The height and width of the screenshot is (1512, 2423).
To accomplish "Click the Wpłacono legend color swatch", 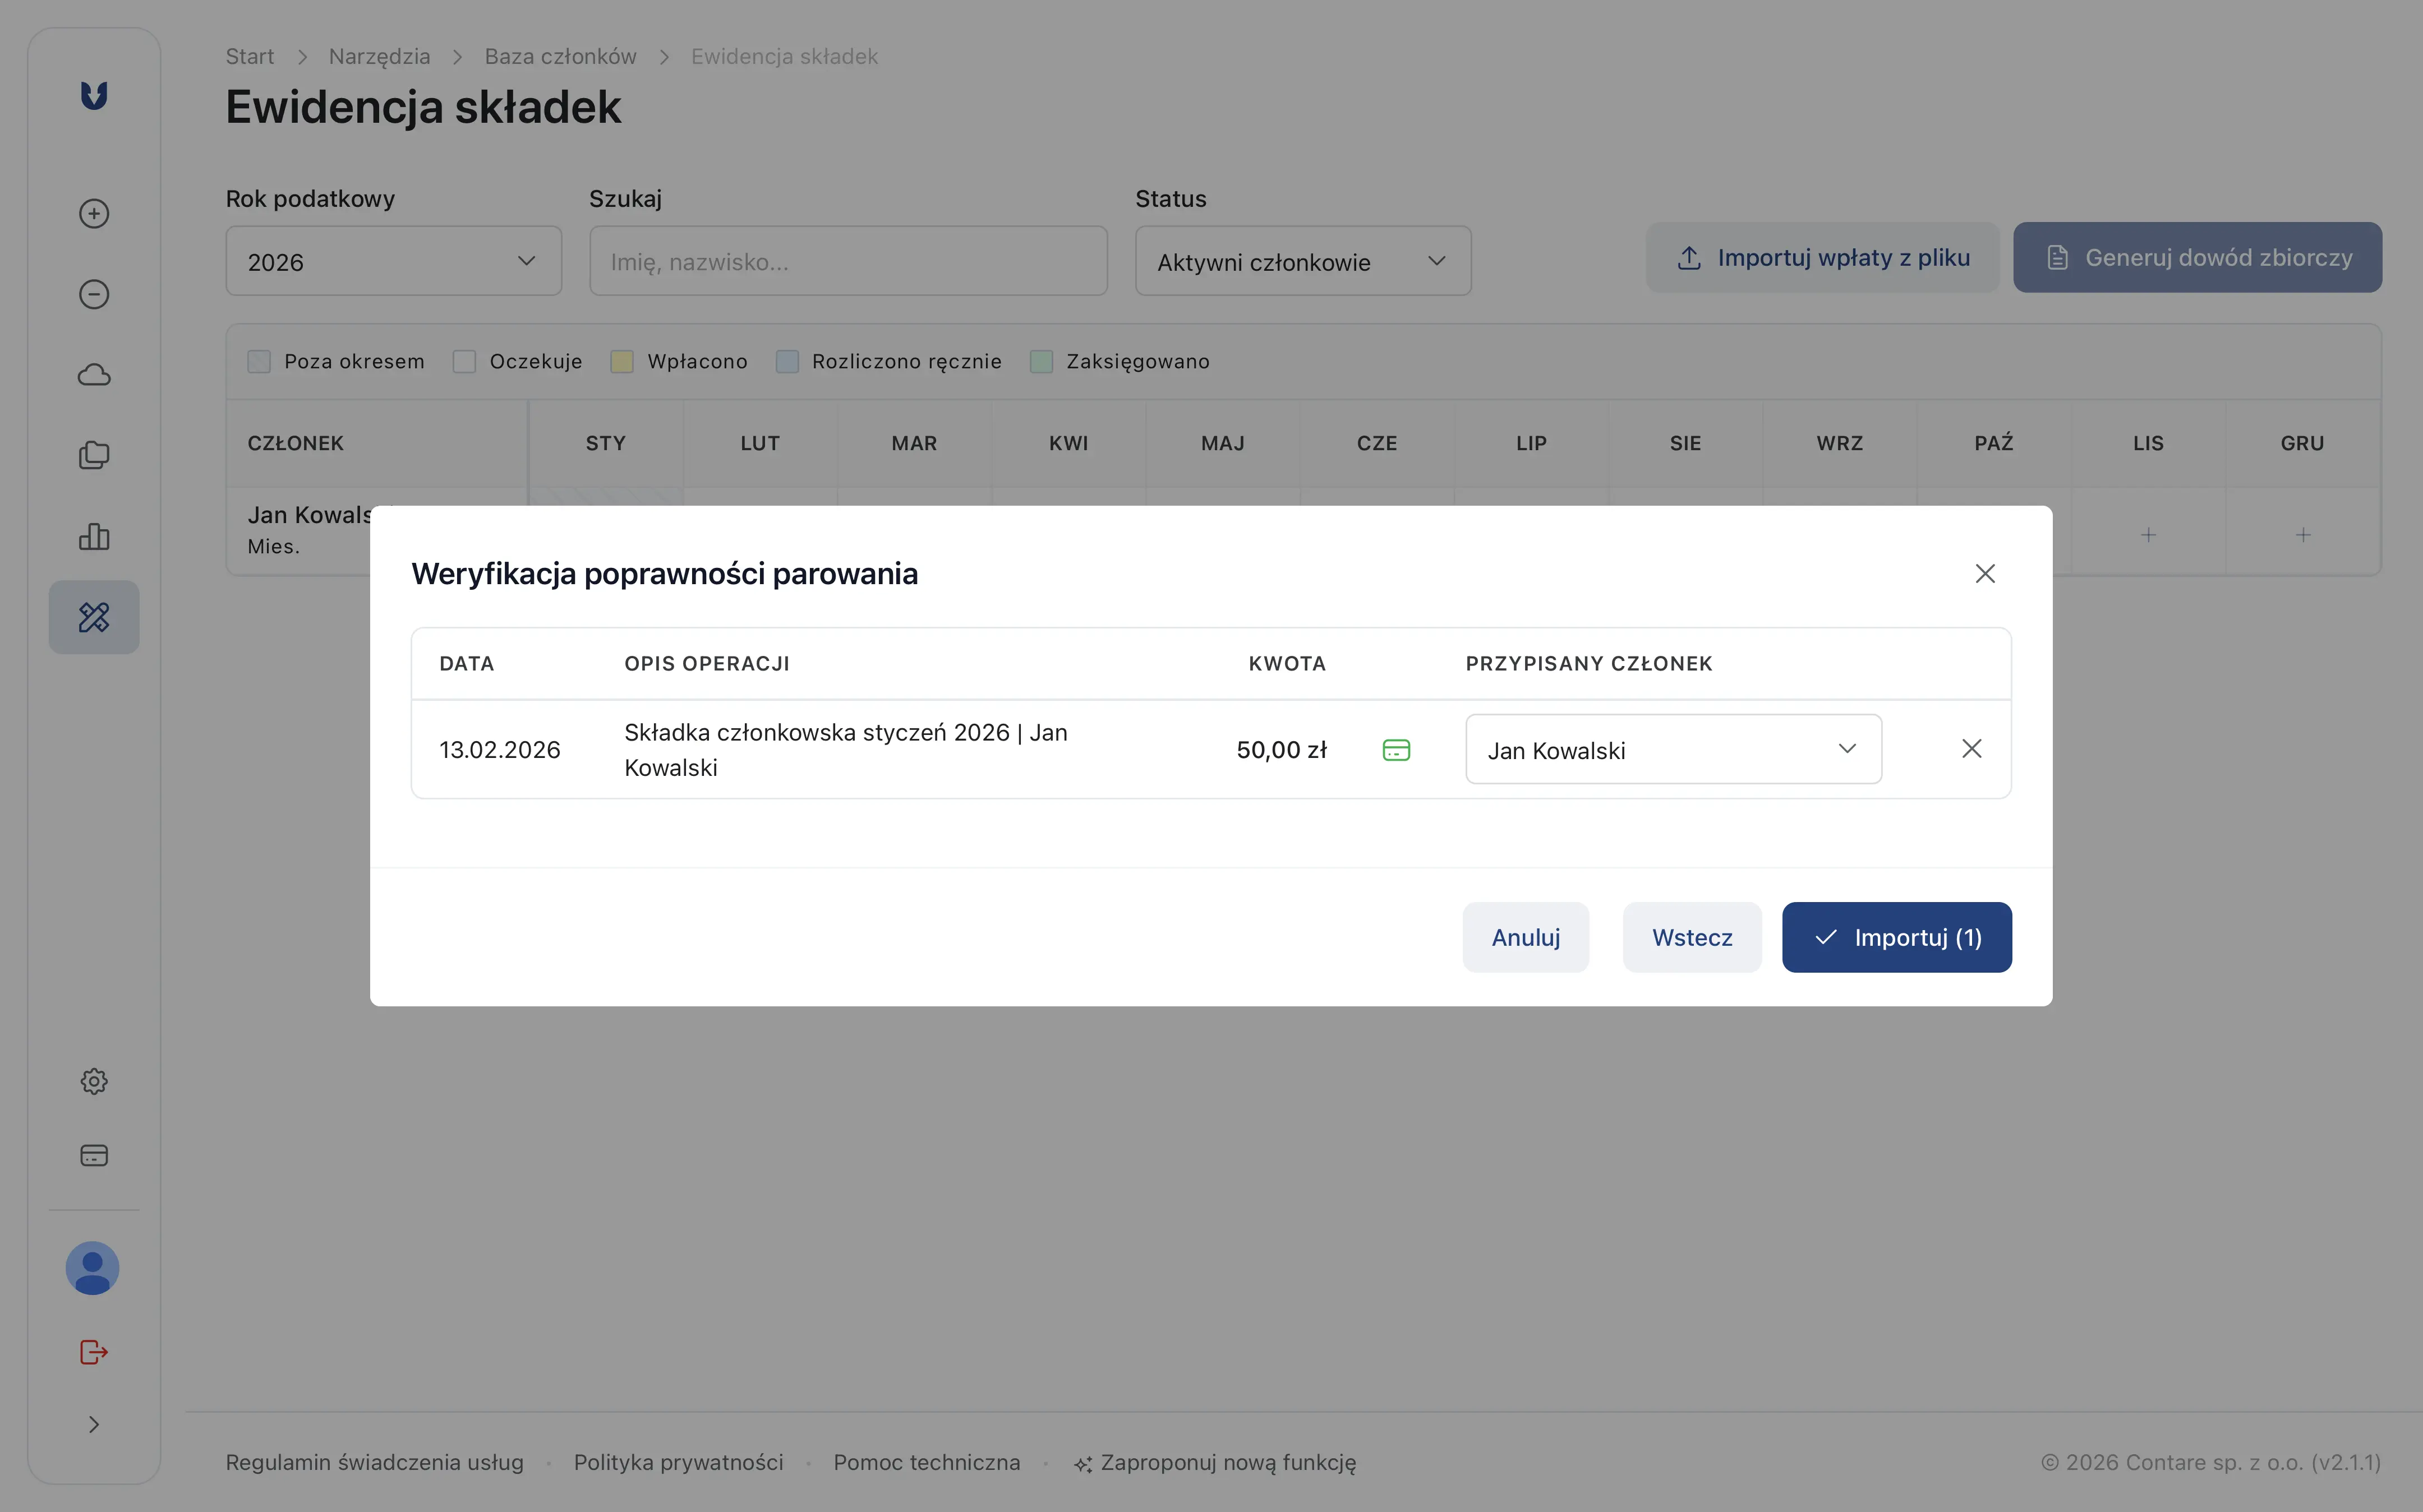I will [x=622, y=361].
